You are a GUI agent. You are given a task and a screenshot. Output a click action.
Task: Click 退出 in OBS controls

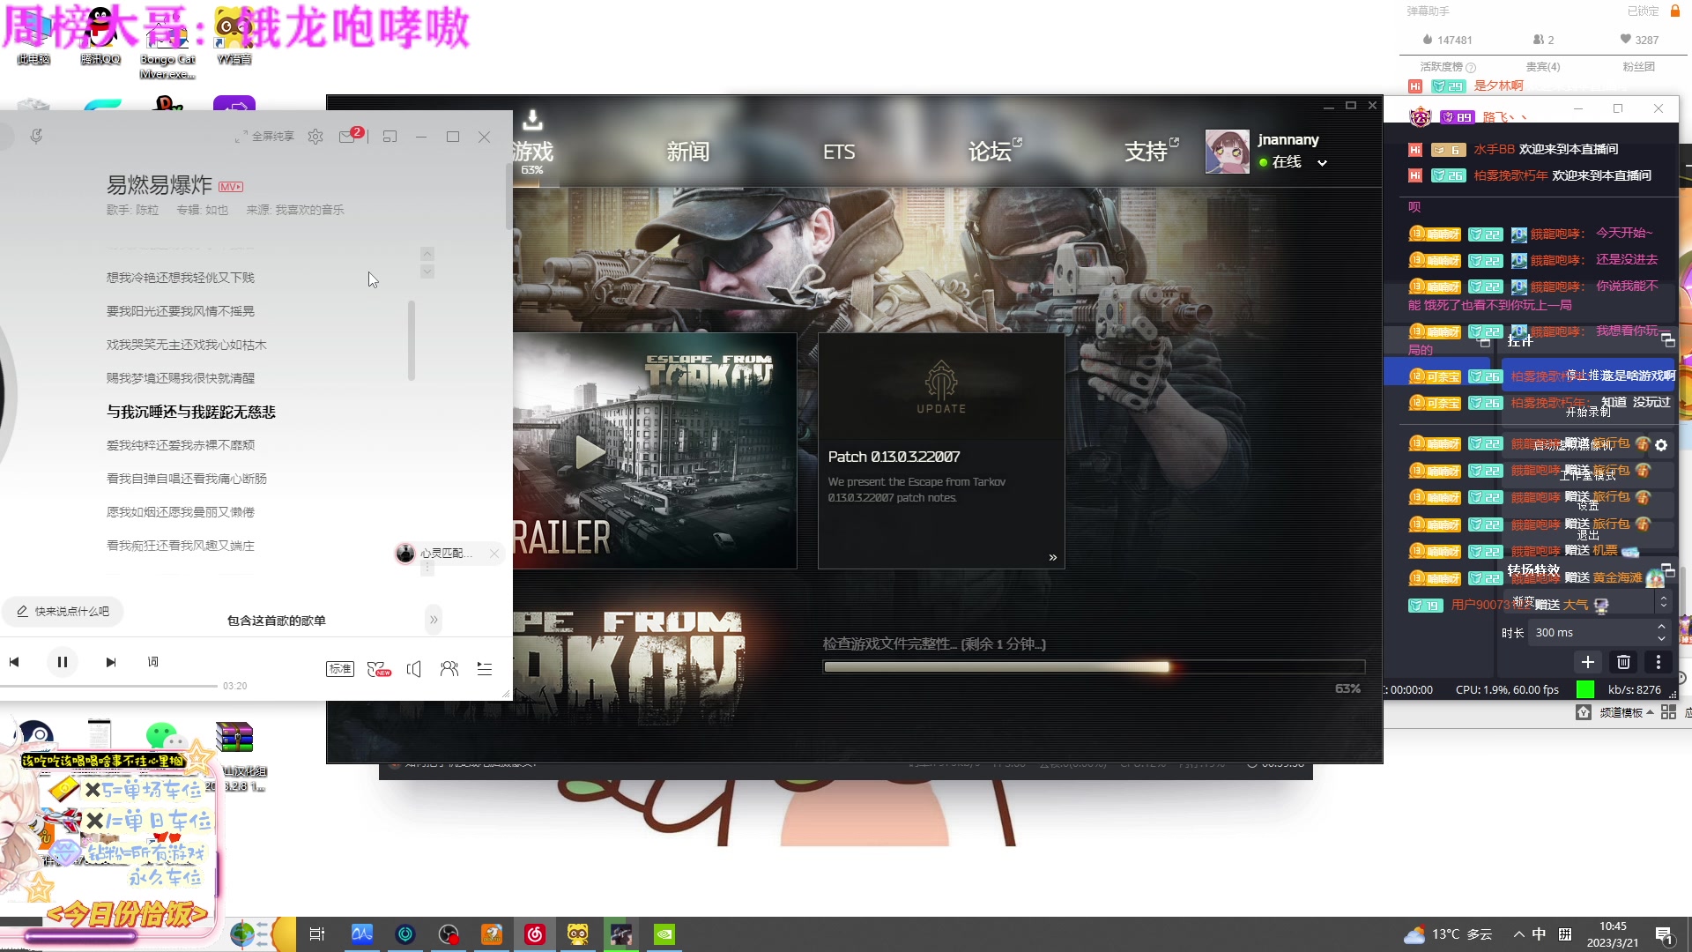pos(1588,535)
